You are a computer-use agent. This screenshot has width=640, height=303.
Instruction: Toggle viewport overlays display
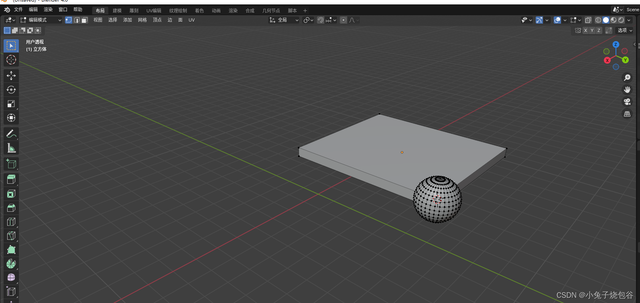(557, 20)
